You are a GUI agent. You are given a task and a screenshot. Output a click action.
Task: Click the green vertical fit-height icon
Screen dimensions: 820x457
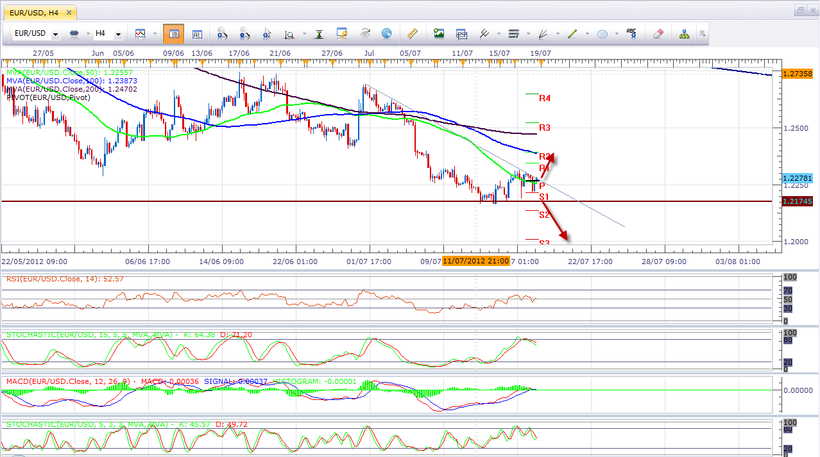pyautogui.click(x=319, y=33)
